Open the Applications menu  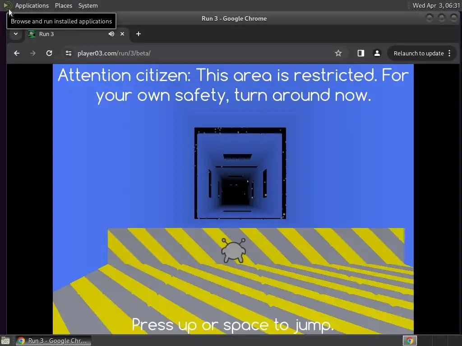pos(32,5)
